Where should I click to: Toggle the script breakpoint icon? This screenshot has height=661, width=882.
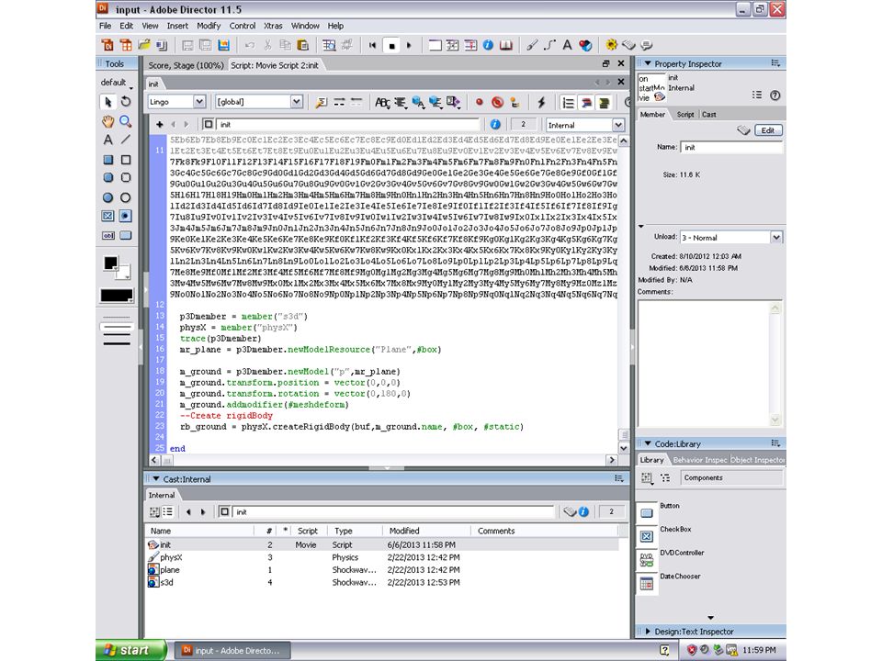pyautogui.click(x=480, y=102)
